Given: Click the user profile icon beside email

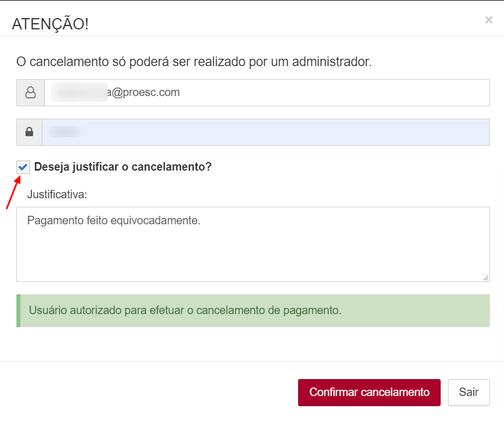Looking at the screenshot, I should [x=31, y=93].
